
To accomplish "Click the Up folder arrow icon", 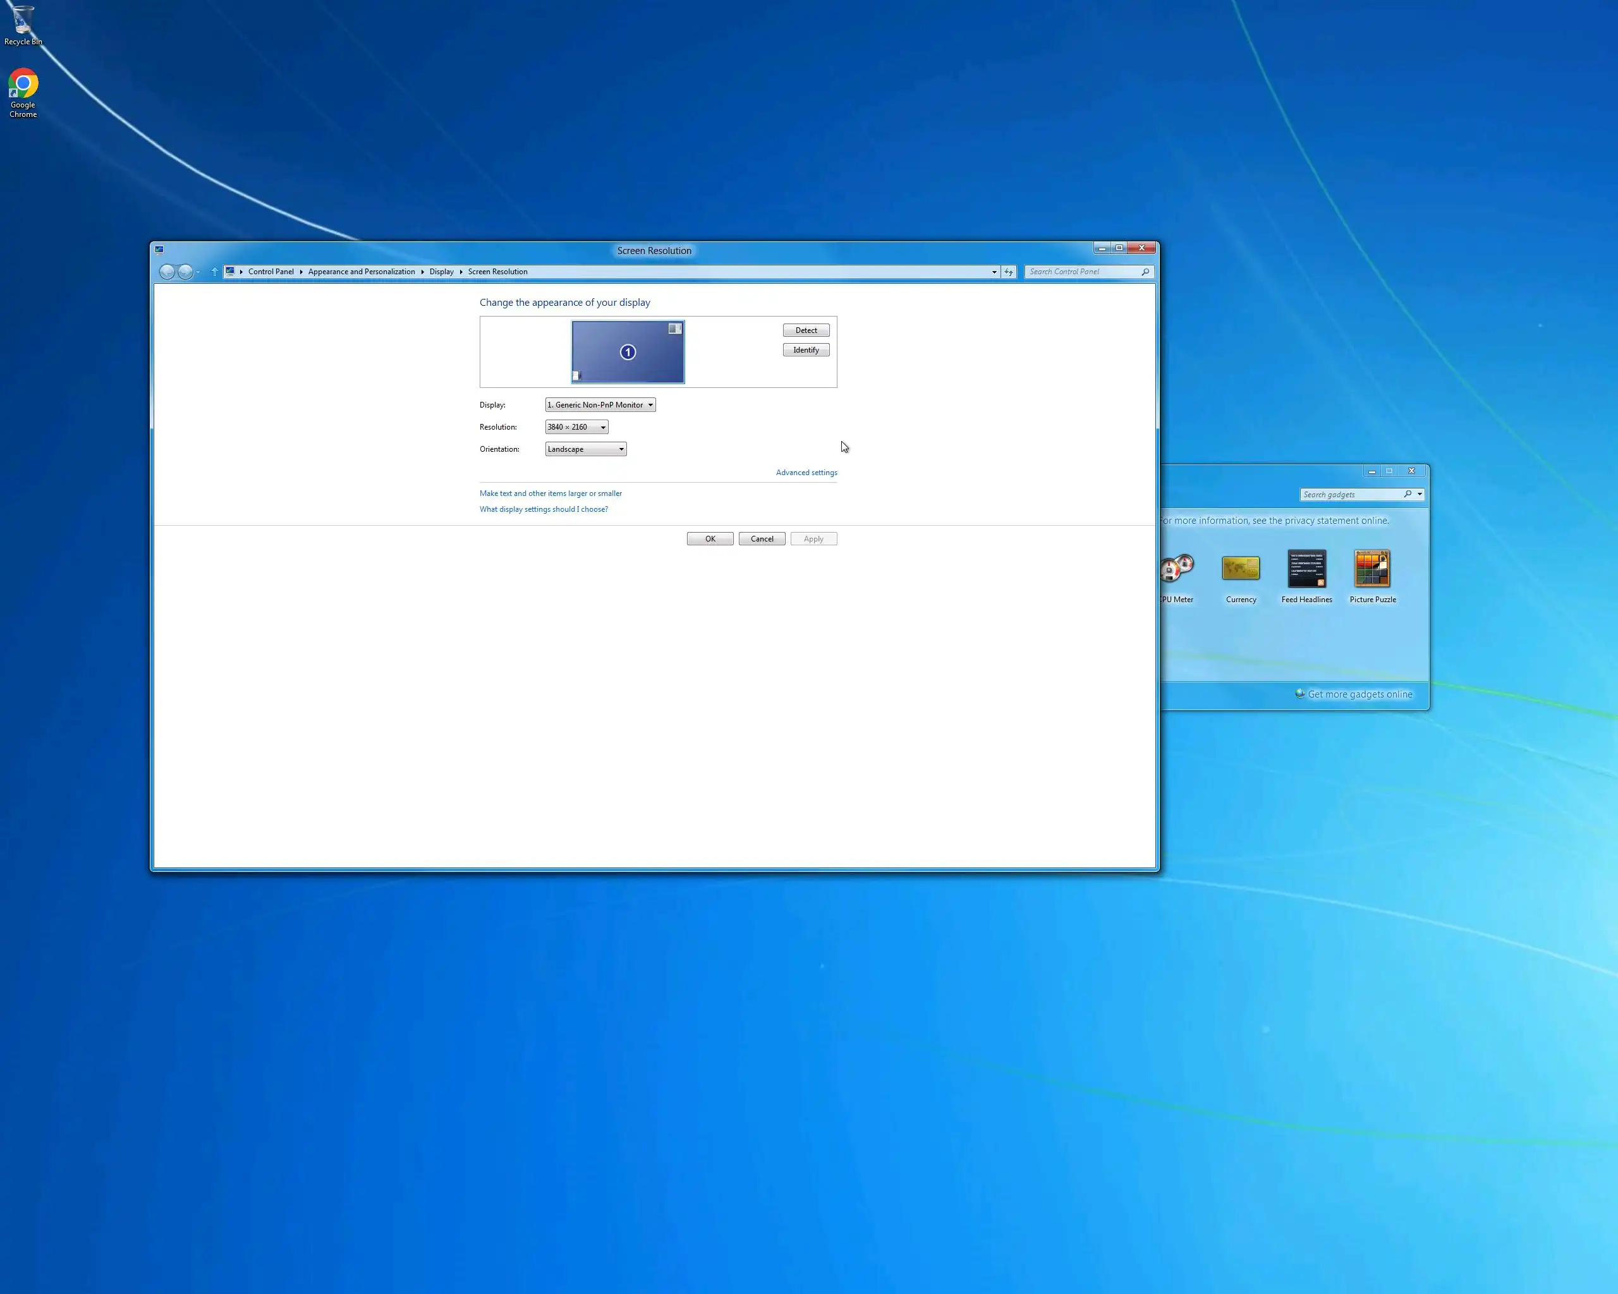I will [x=215, y=272].
